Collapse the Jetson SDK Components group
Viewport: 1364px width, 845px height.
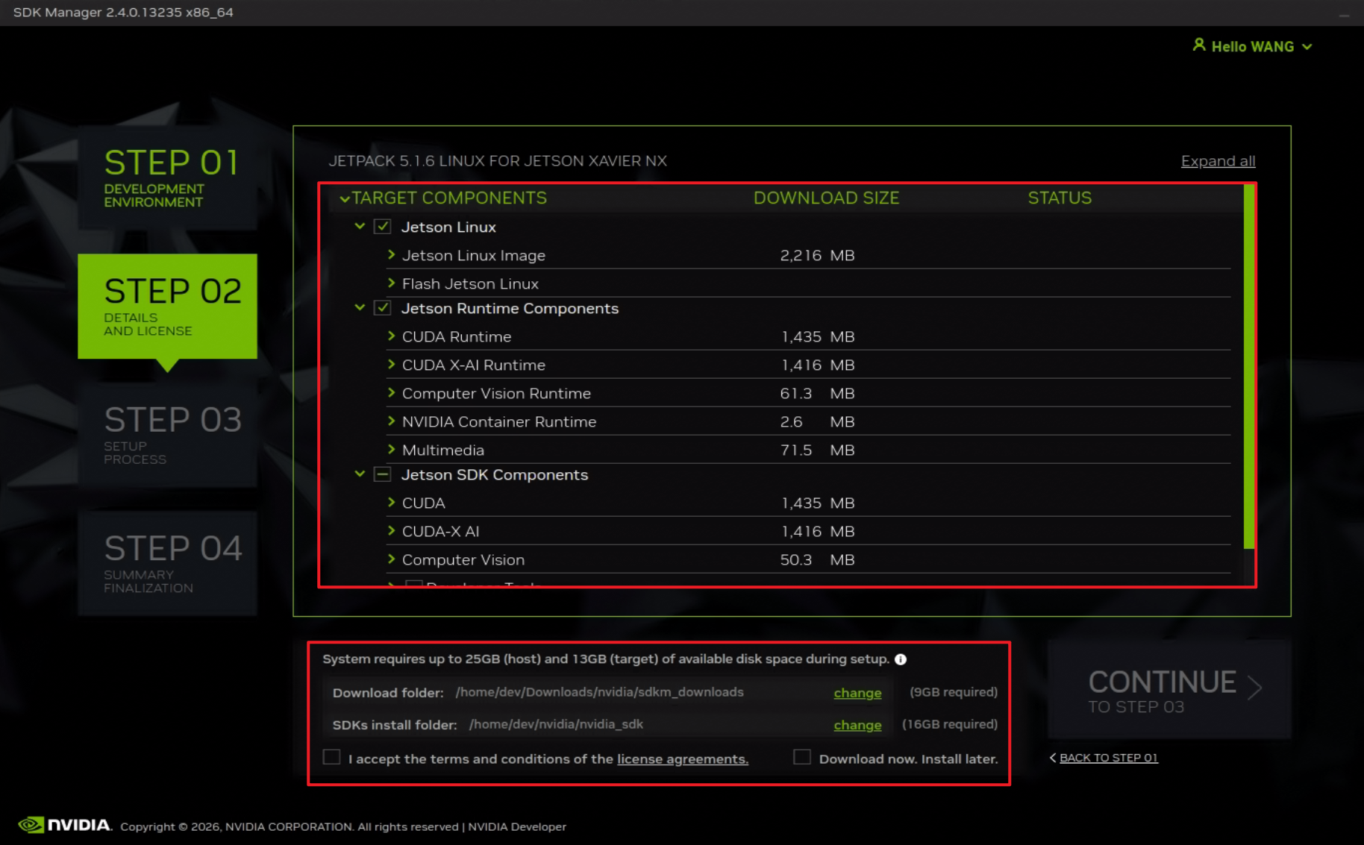pos(360,474)
